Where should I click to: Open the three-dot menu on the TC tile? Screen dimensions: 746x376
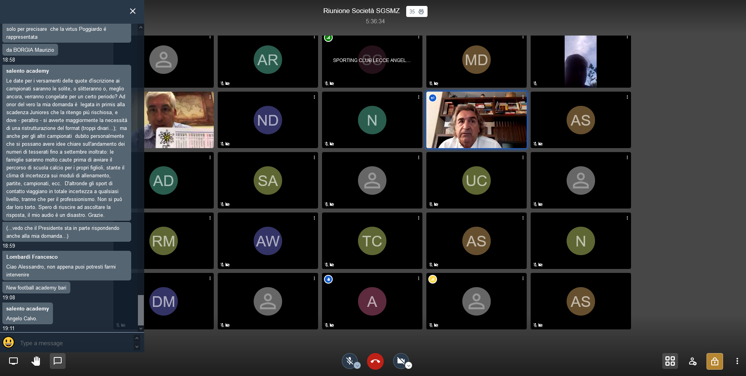click(x=418, y=218)
